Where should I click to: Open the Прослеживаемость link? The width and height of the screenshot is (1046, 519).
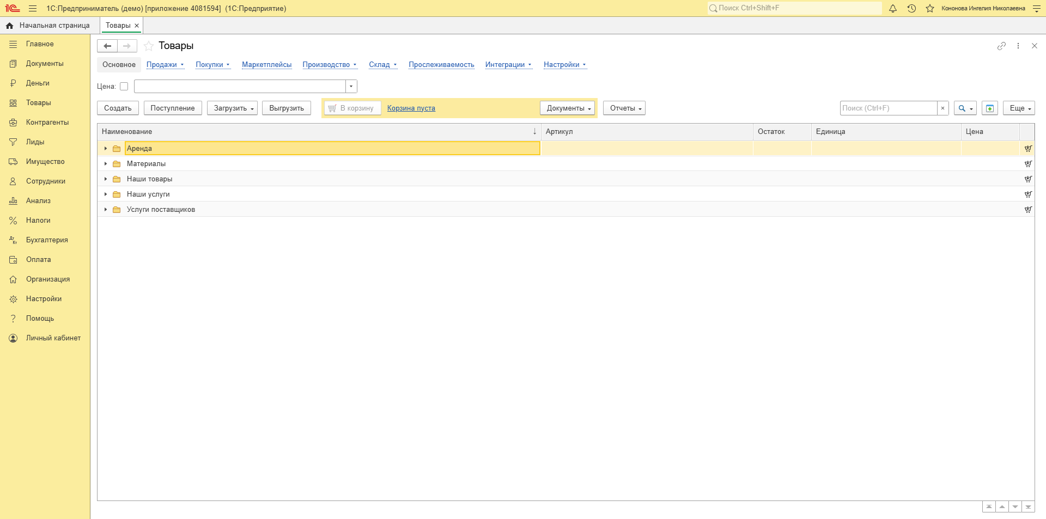click(441, 64)
